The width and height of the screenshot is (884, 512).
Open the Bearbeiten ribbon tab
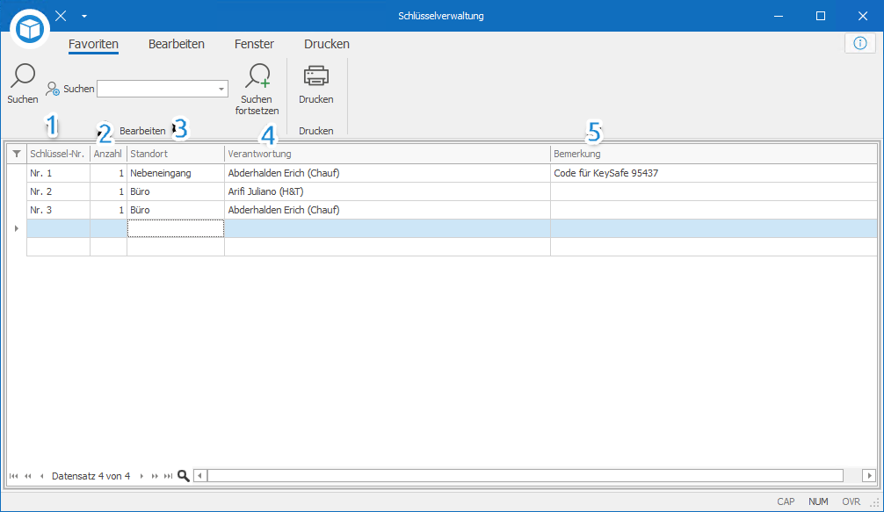point(177,44)
